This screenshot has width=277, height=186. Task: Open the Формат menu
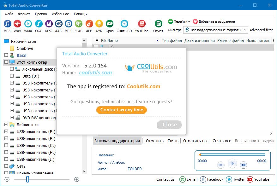pyautogui.click(x=24, y=14)
